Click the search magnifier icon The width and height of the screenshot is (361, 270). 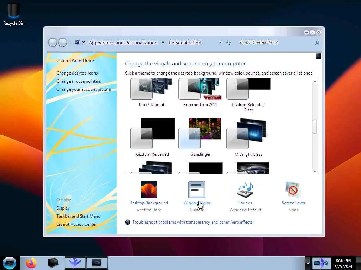coord(317,43)
